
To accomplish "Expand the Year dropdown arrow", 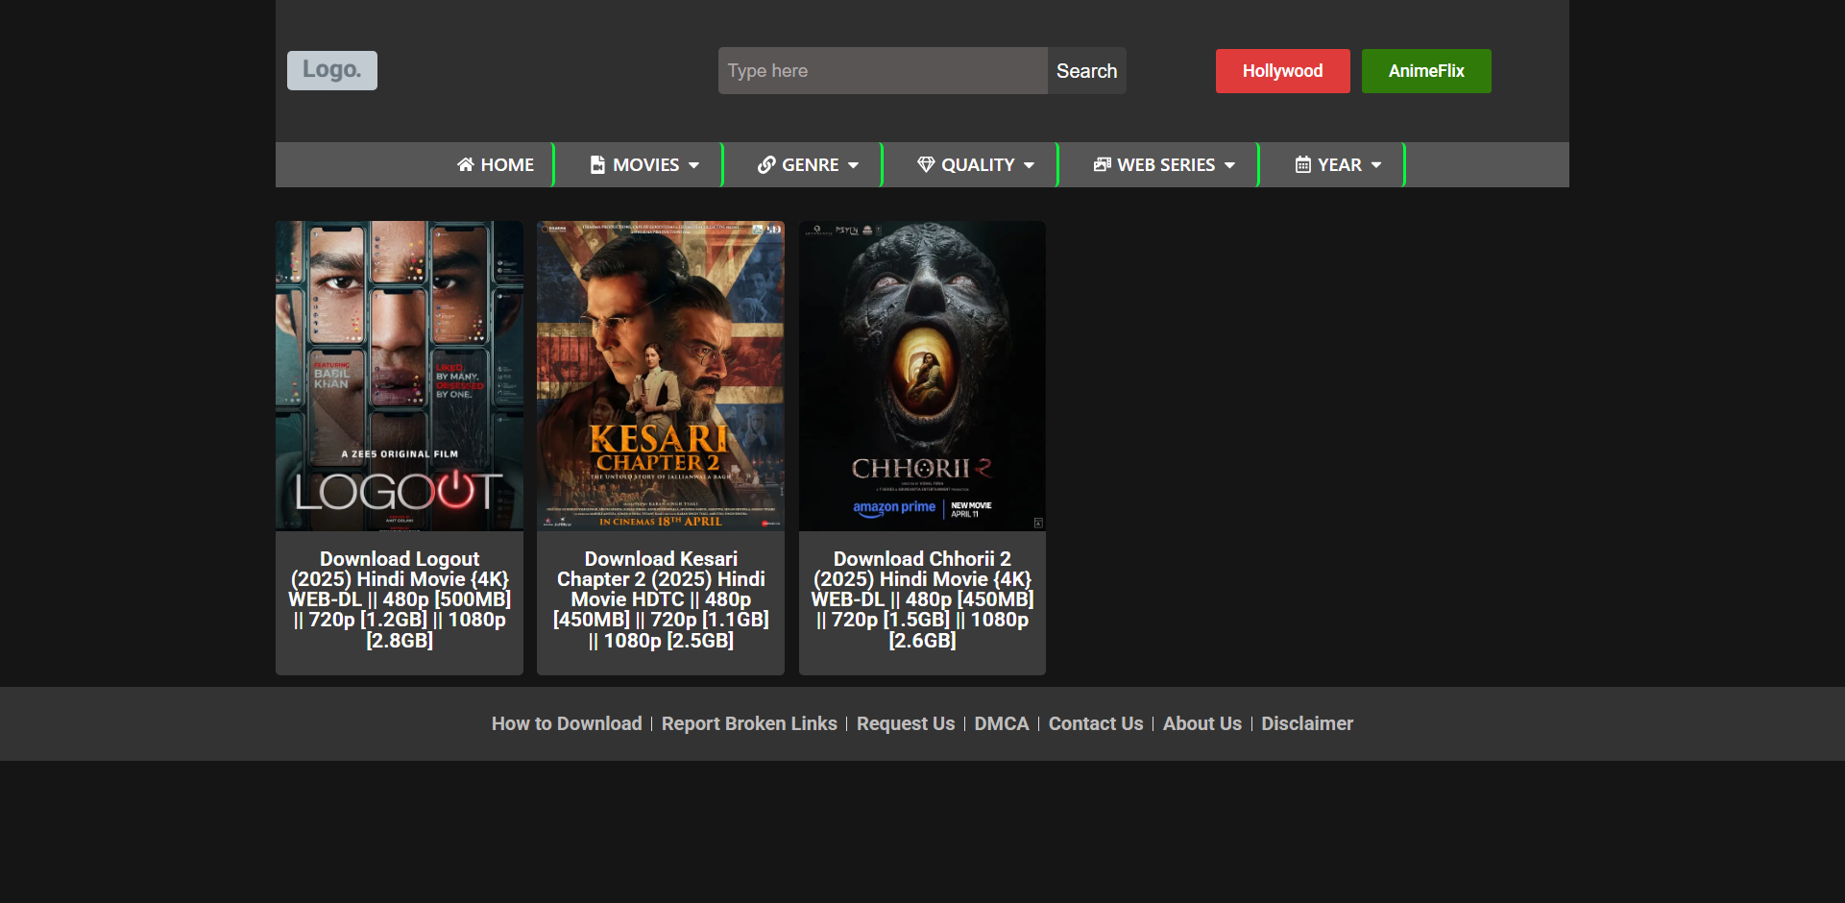I will [x=1376, y=165].
